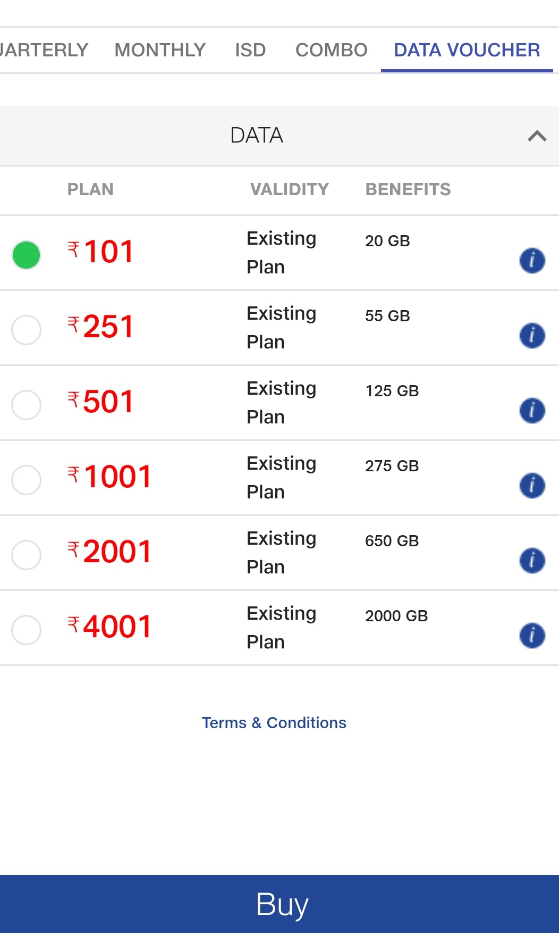This screenshot has height=933, width=559.
Task: Click the selected ₹101 radio button
Action: pyautogui.click(x=27, y=255)
